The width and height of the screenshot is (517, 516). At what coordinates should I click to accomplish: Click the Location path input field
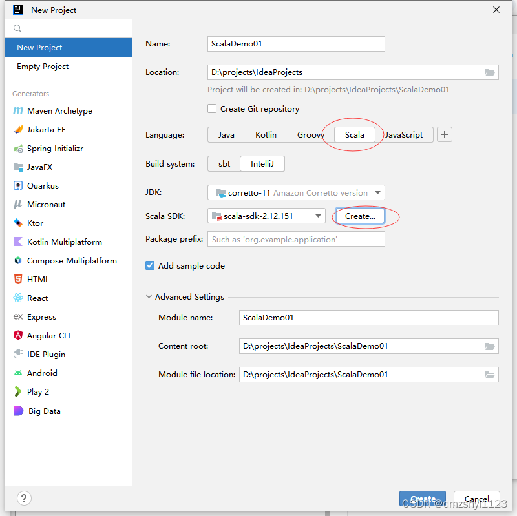346,72
